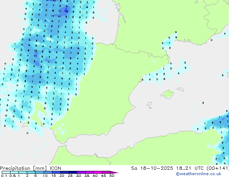
Task: Select the '50' legend scale label
Action: [x=112, y=176]
